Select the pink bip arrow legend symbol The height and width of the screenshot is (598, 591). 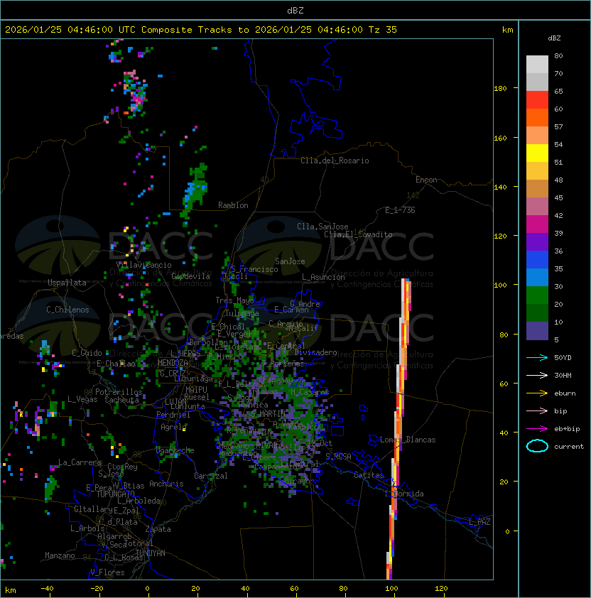[x=537, y=411]
